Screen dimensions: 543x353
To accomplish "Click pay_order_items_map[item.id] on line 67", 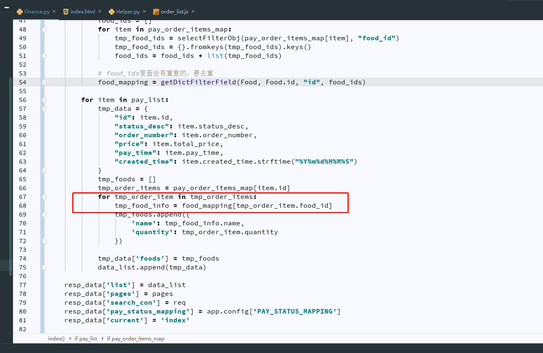I will (232, 188).
